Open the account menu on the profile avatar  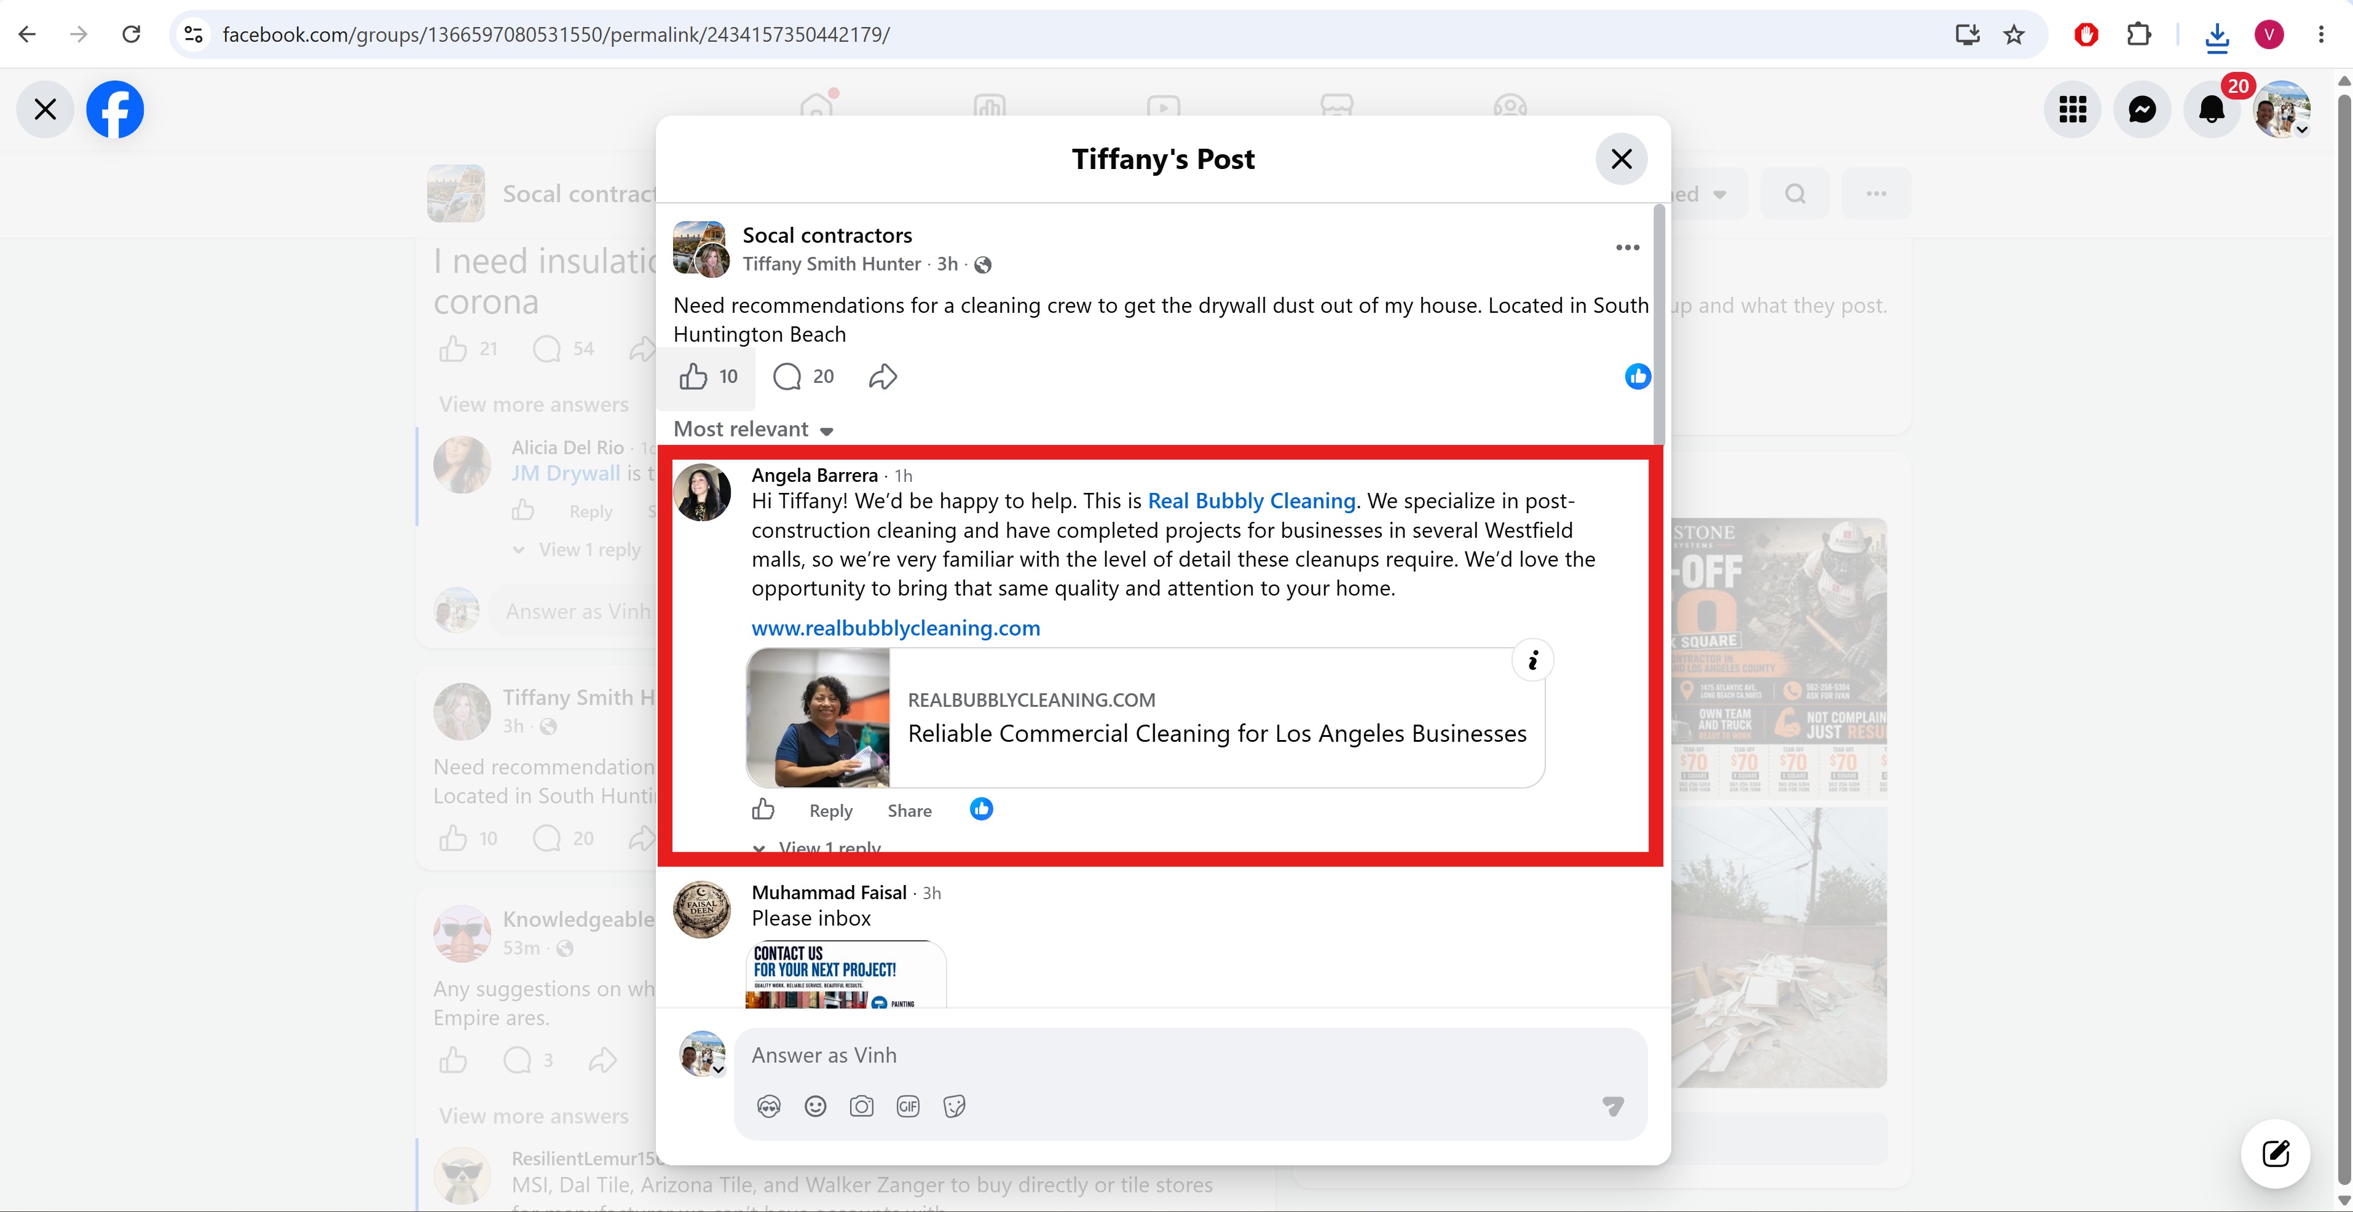click(2282, 109)
